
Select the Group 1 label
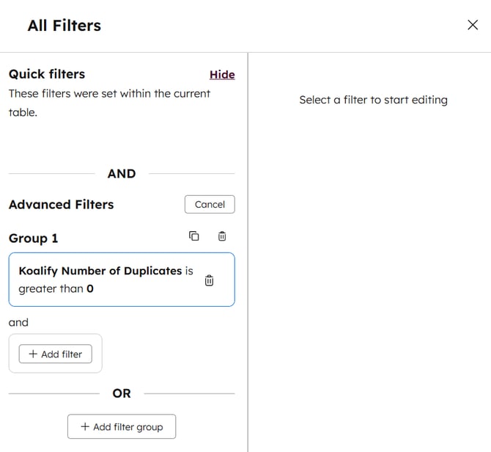tap(33, 238)
